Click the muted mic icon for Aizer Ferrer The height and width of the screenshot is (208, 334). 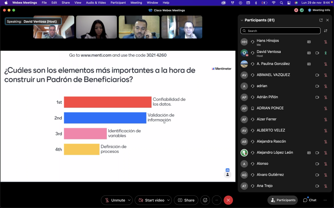(x=325, y=120)
